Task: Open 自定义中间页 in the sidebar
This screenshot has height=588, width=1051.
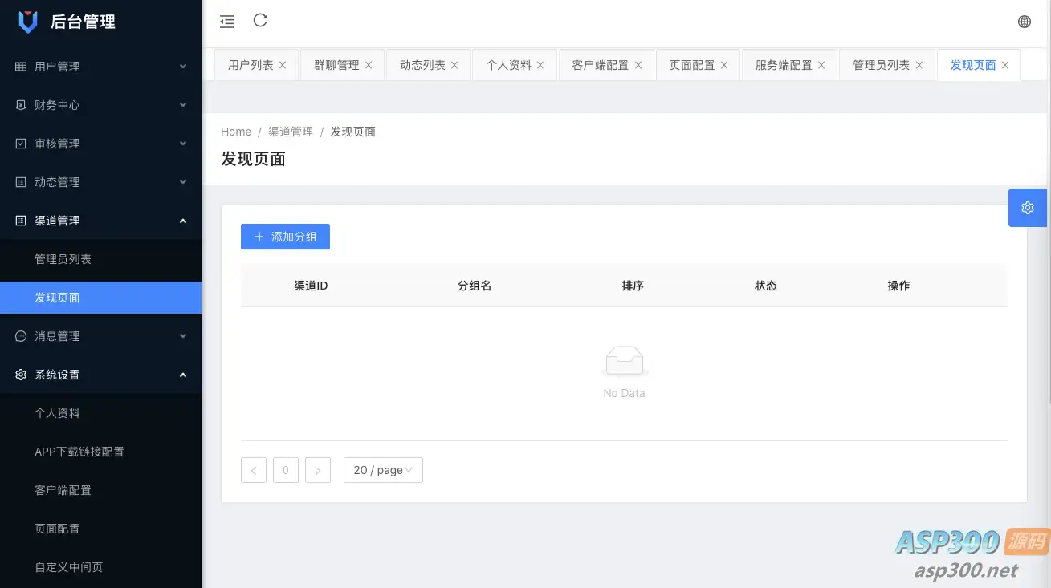Action: coord(100,567)
